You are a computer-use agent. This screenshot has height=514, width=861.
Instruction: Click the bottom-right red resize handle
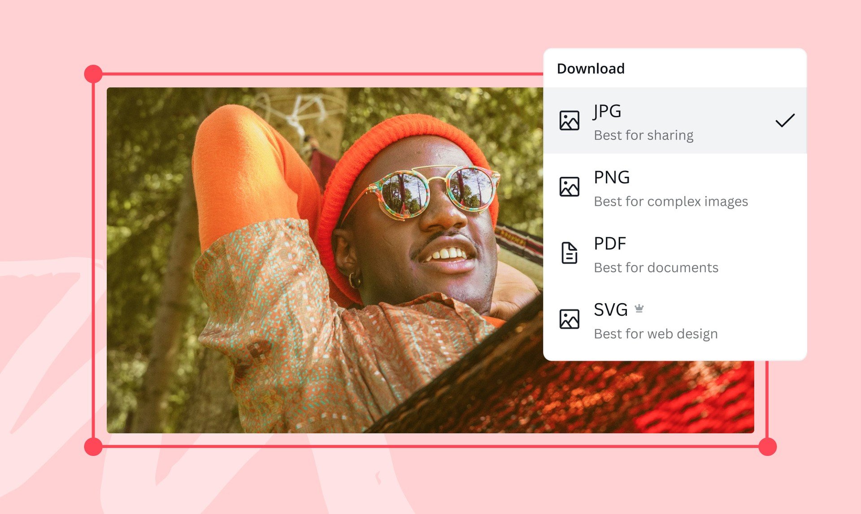767,447
